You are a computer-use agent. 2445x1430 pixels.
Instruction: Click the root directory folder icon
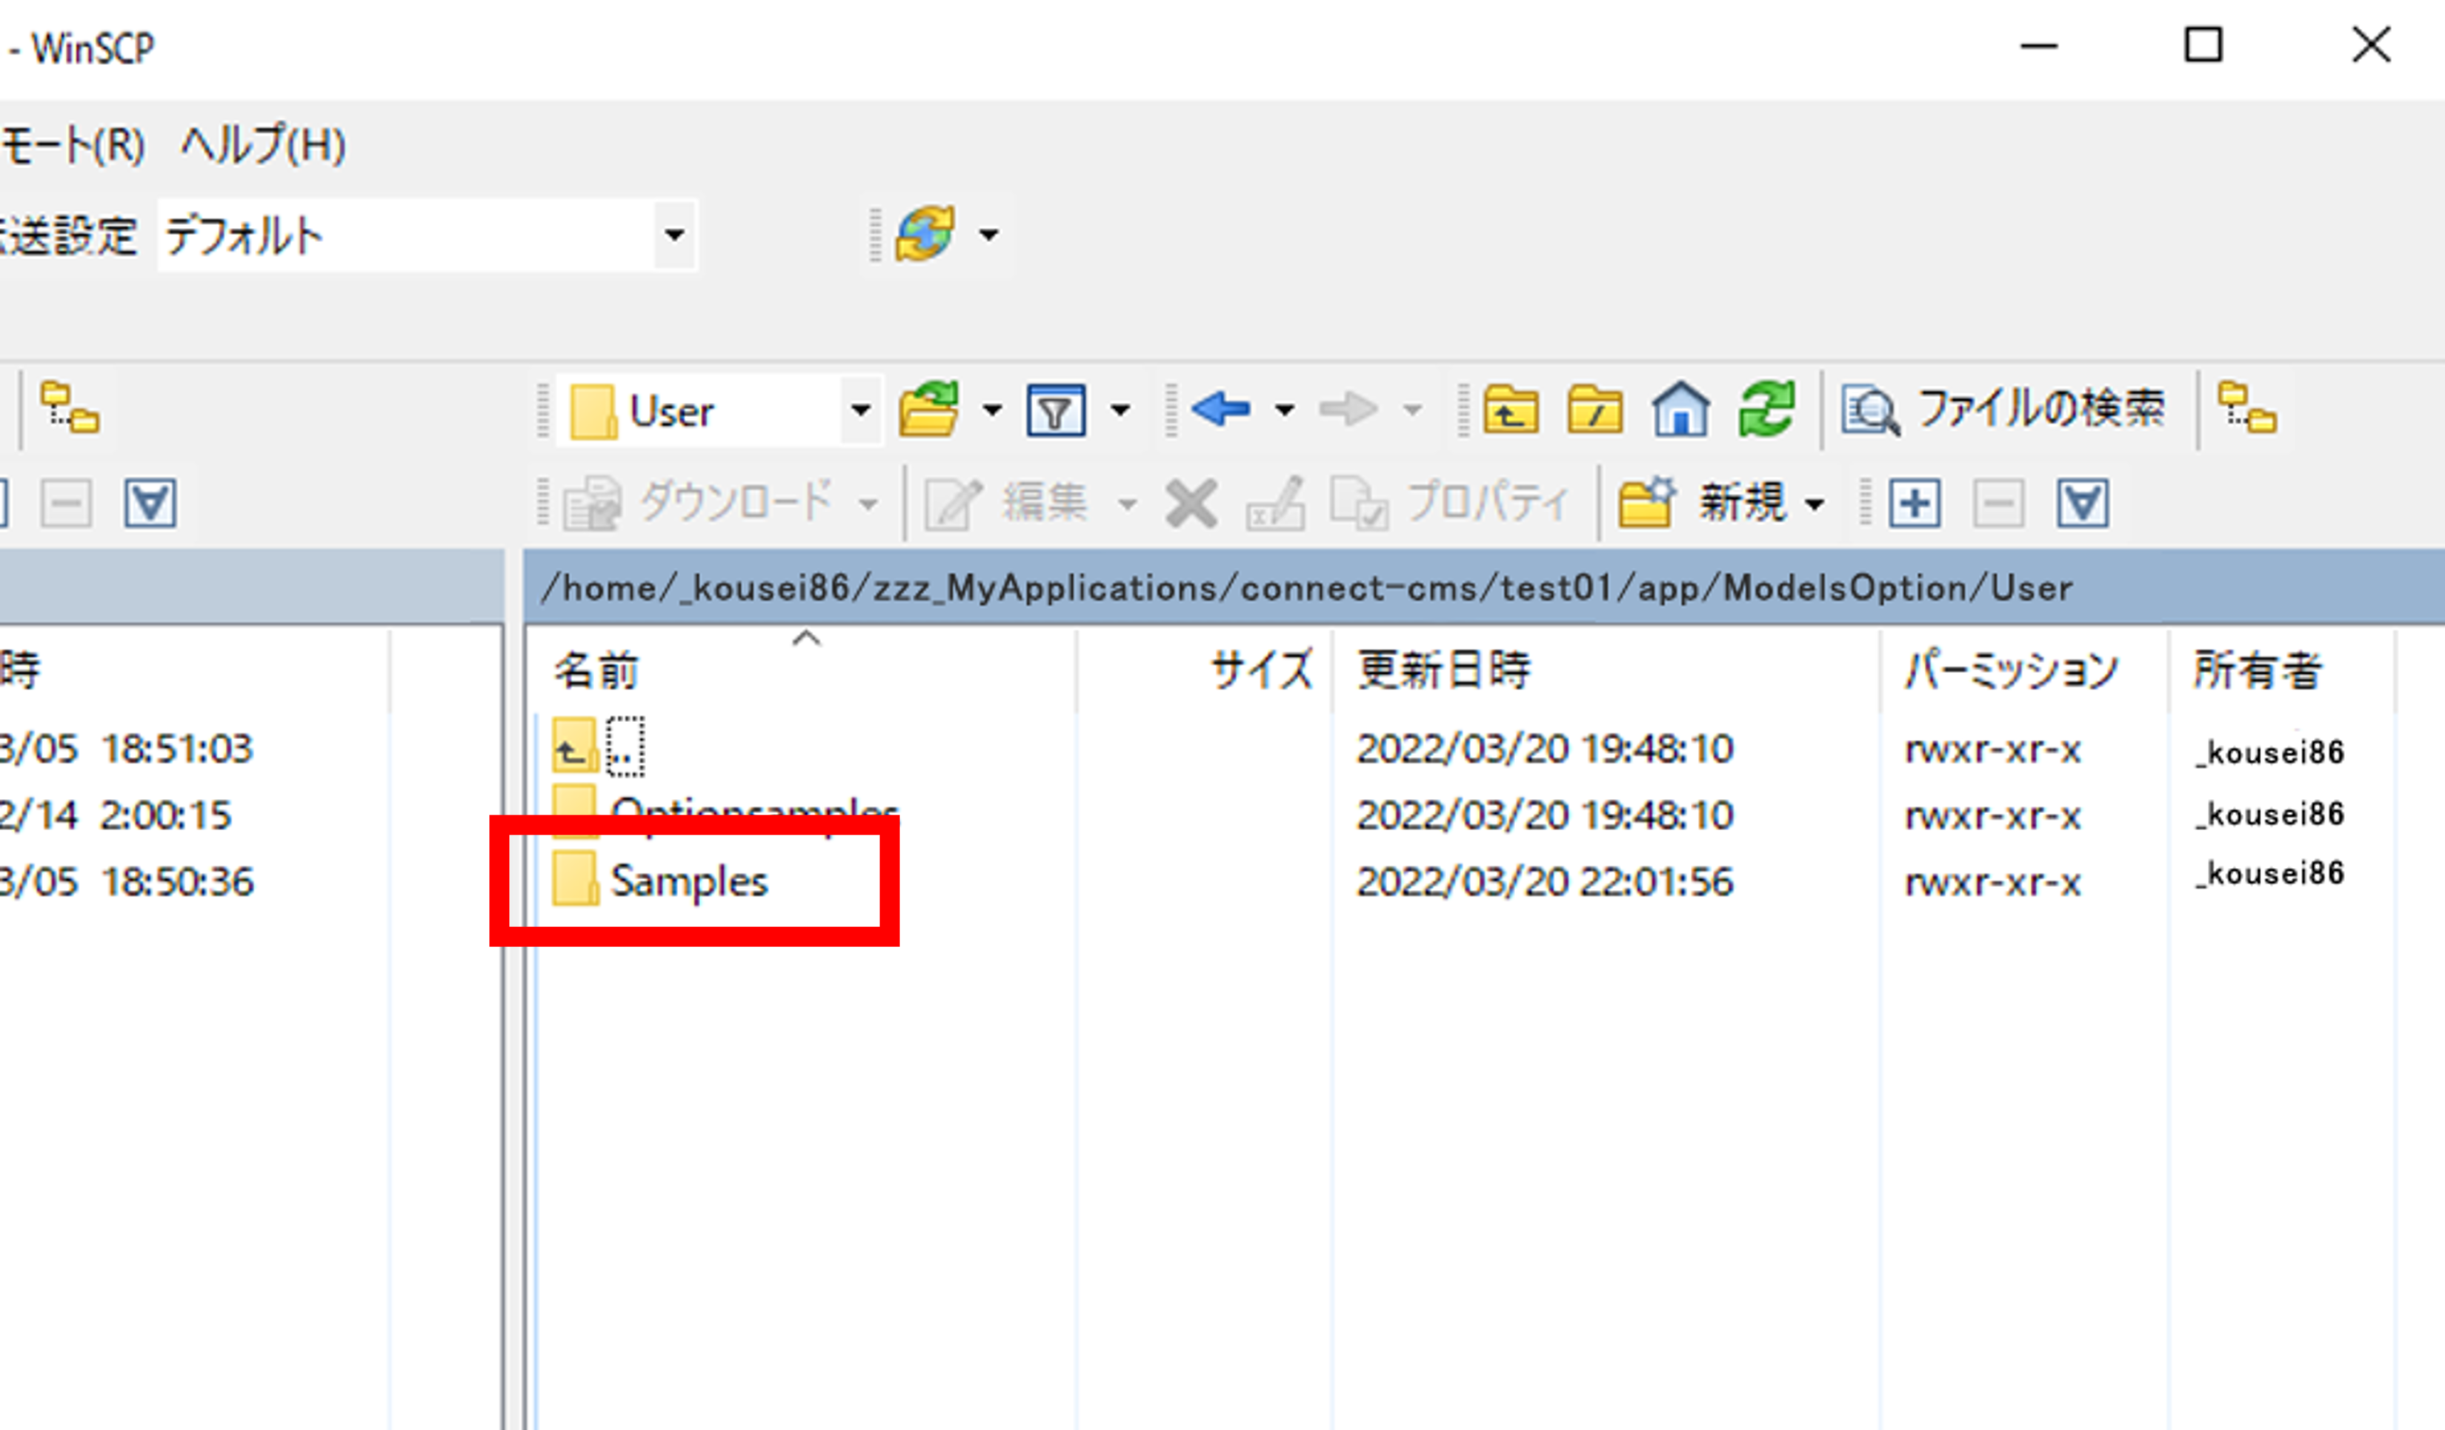point(1595,409)
